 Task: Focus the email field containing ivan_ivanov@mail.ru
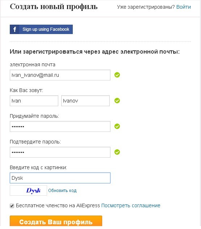tap(60, 75)
